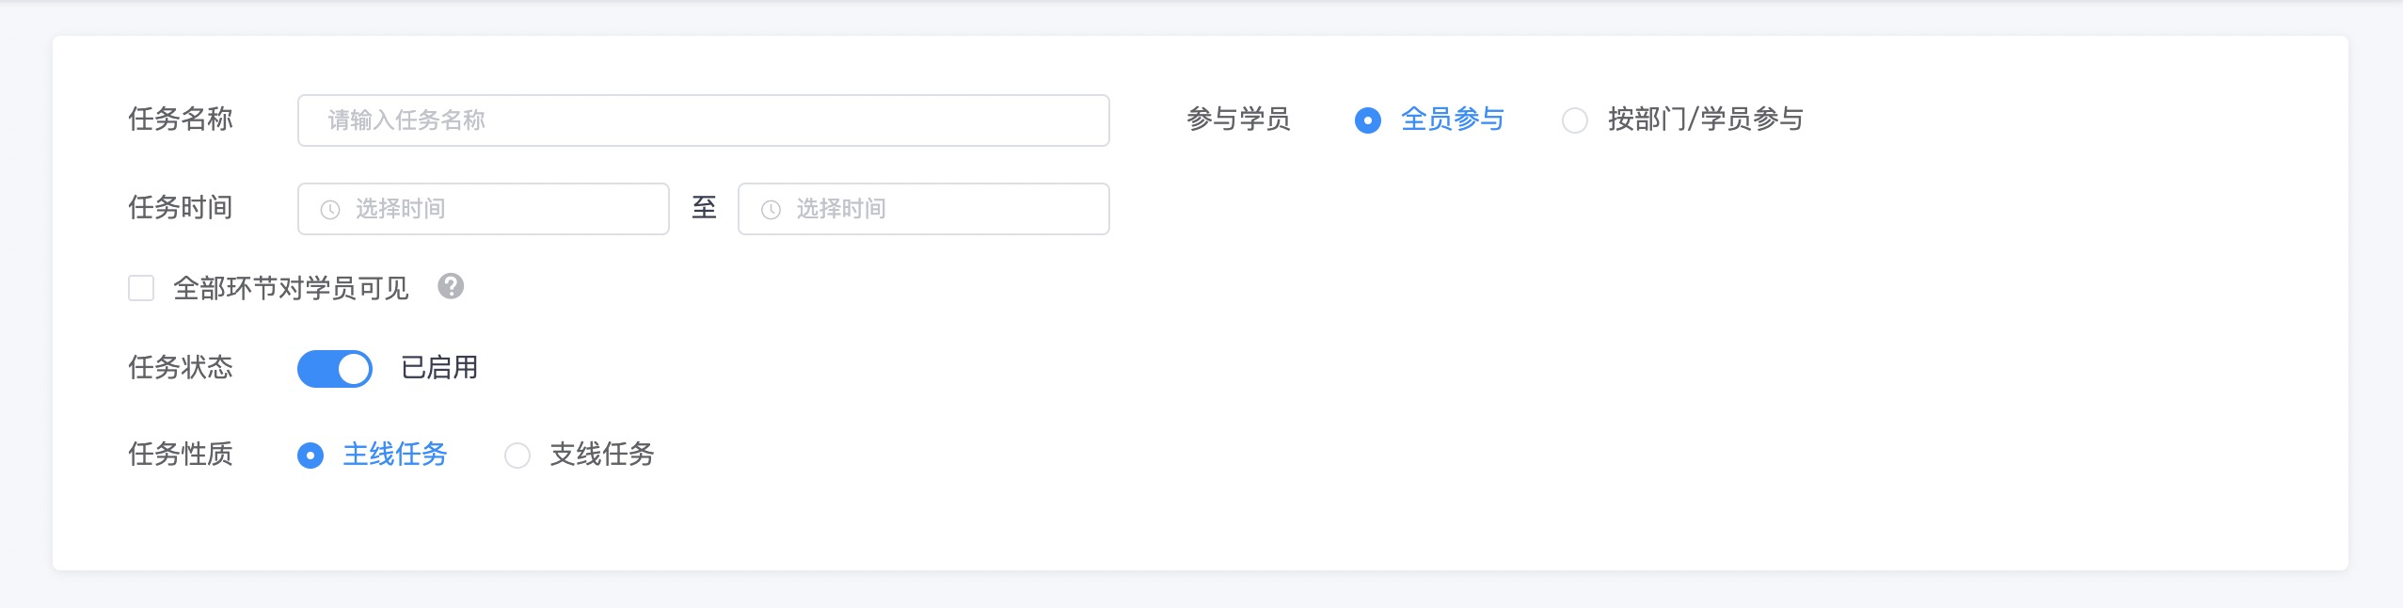Screen dimensions: 2403x608
Task: Click the question mark help icon
Action: (451, 286)
